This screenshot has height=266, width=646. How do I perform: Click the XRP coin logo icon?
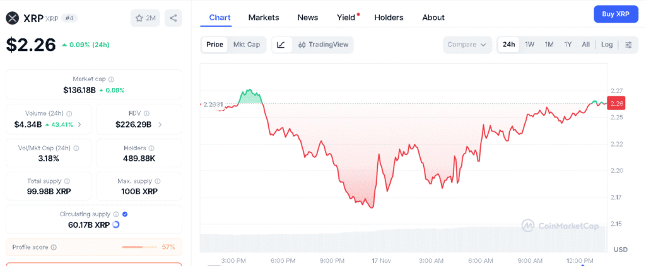(13, 18)
